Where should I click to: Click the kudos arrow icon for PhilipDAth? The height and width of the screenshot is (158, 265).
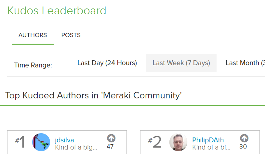[244, 138]
